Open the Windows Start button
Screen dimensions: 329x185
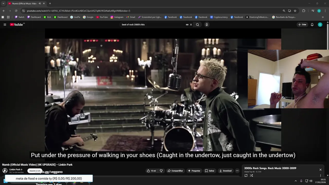(5, 181)
